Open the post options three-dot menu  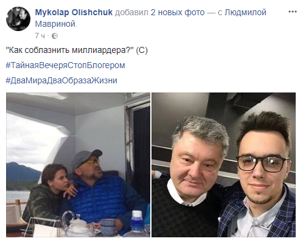[293, 12]
